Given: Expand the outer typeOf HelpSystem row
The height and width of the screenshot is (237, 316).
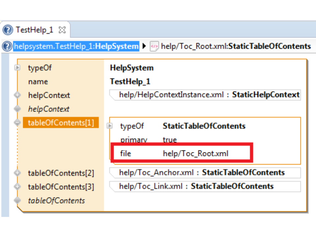Looking at the screenshot, I should pyautogui.click(x=17, y=68).
